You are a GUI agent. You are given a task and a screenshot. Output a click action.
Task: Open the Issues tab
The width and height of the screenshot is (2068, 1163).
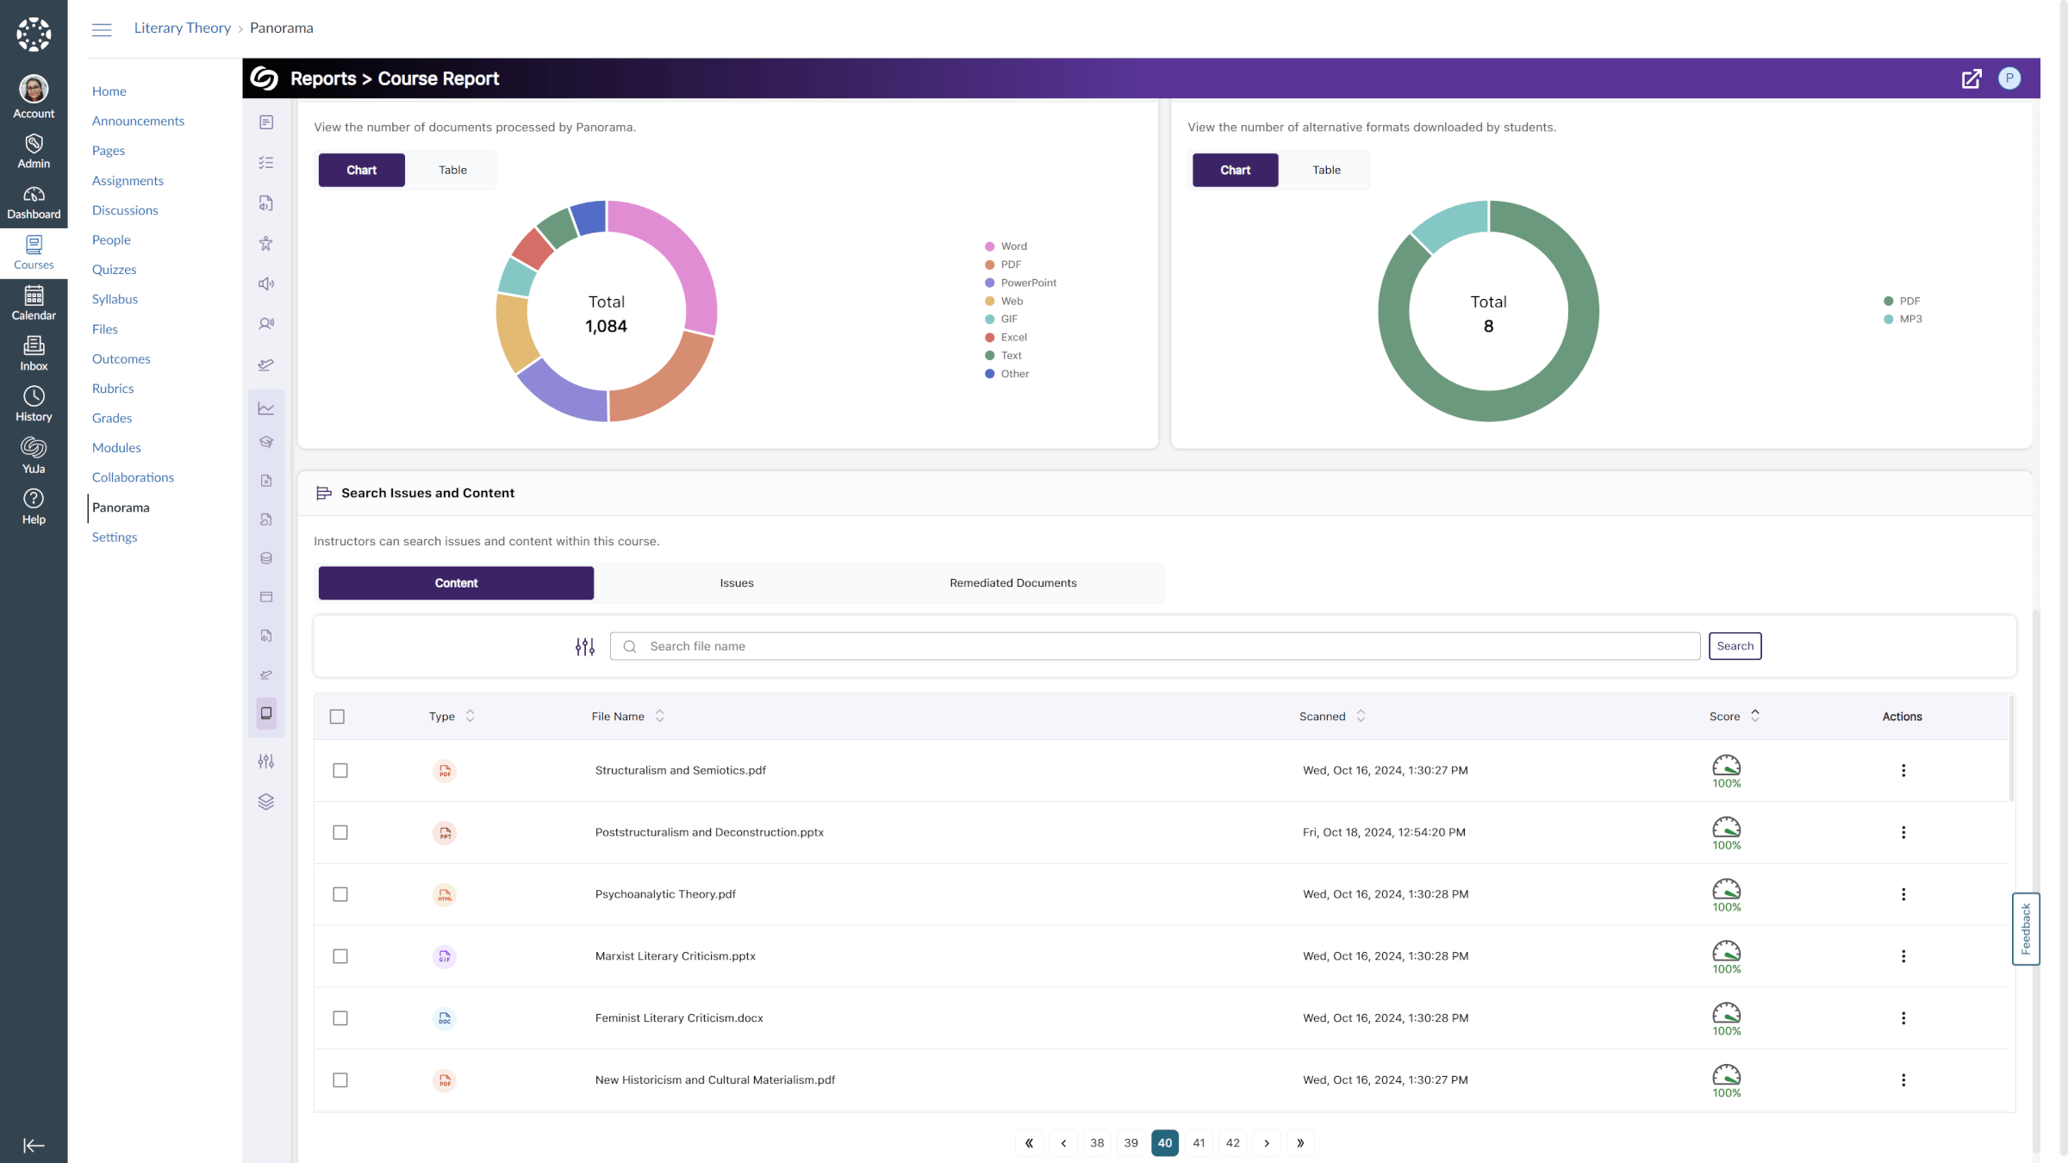coord(737,583)
